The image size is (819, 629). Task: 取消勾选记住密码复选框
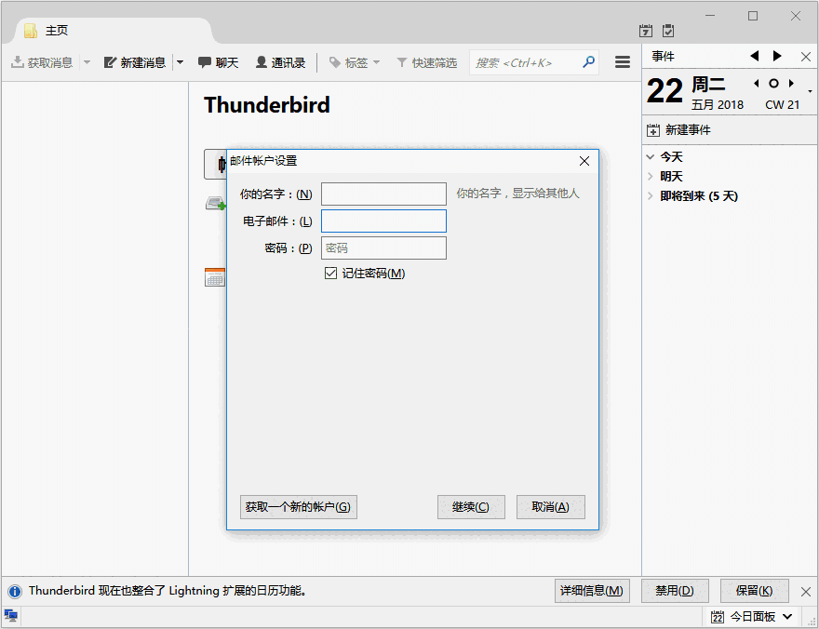point(331,273)
